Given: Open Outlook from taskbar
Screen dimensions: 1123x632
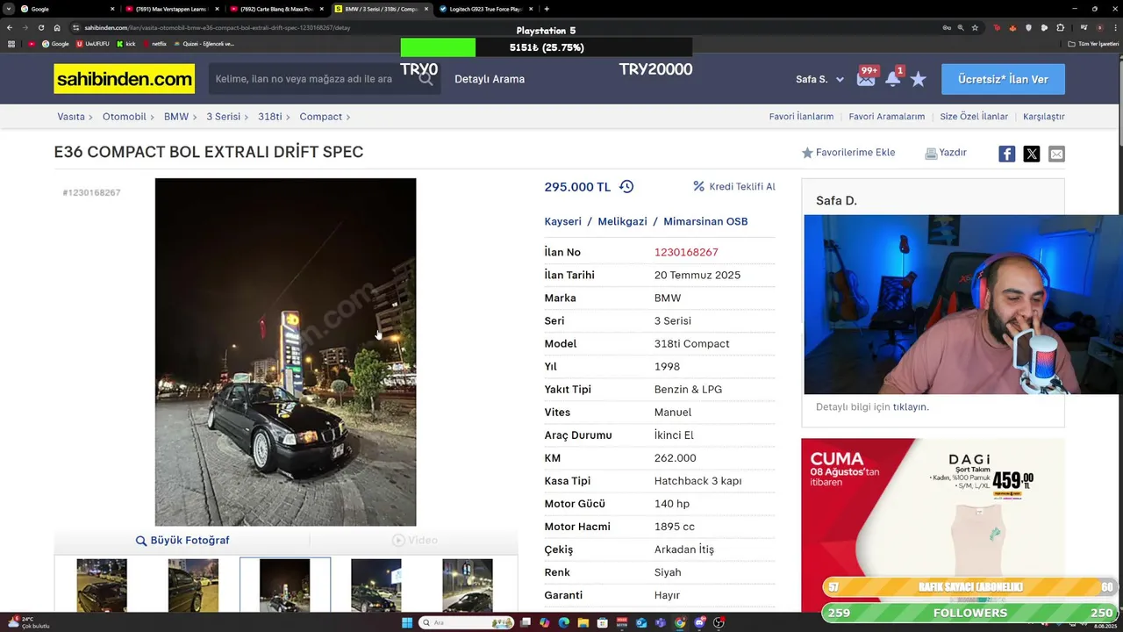Looking at the screenshot, I should (x=641, y=622).
